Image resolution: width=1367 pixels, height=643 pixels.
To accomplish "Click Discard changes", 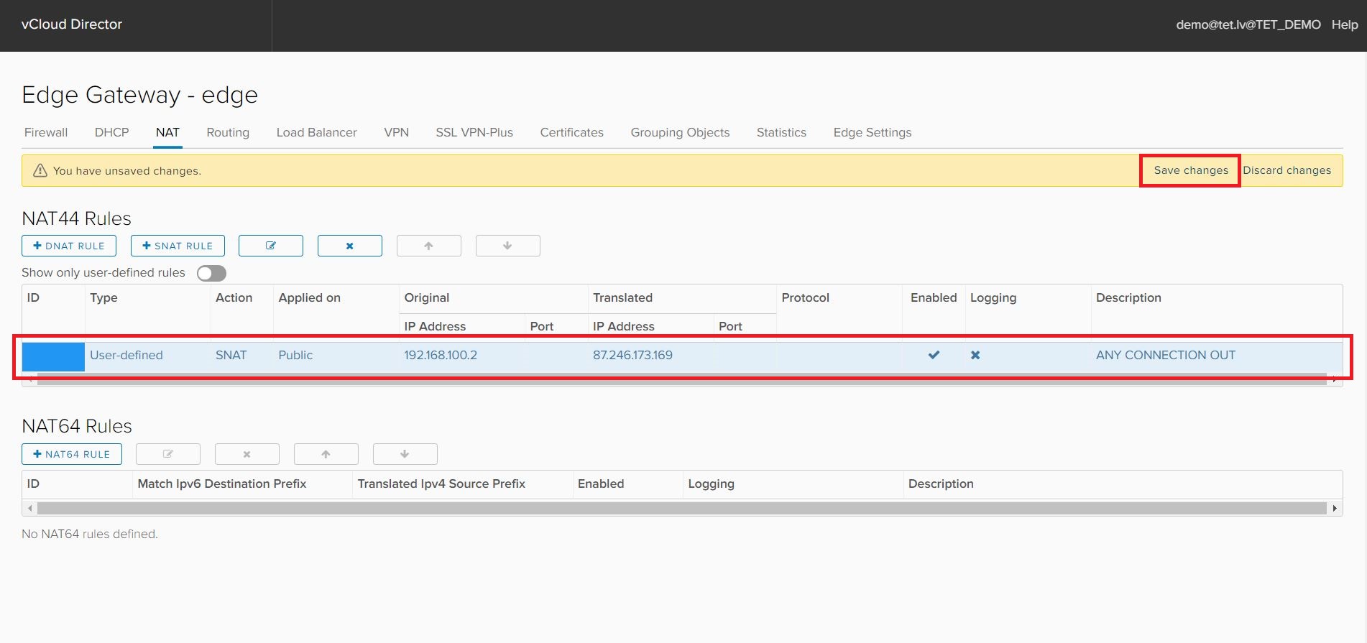I will click(1287, 170).
